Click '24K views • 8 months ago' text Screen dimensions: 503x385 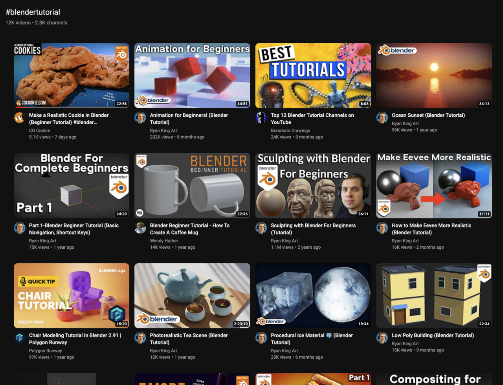tap(297, 137)
